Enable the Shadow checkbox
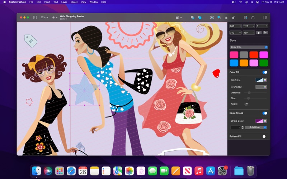This screenshot has height=179, width=287. tap(232, 87)
